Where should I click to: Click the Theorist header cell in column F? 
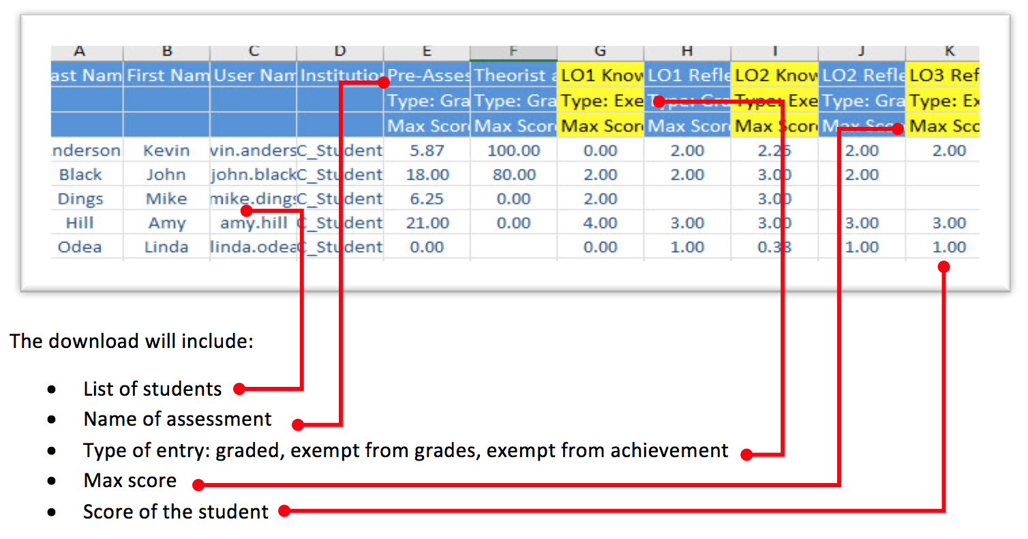[x=513, y=76]
